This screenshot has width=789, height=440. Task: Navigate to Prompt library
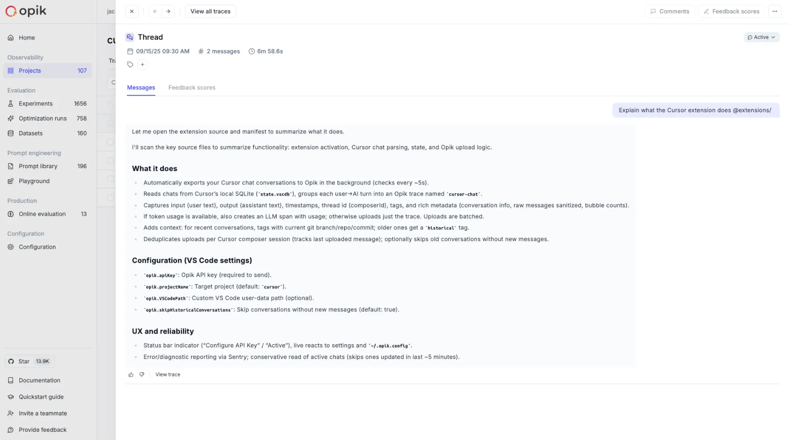(38, 166)
